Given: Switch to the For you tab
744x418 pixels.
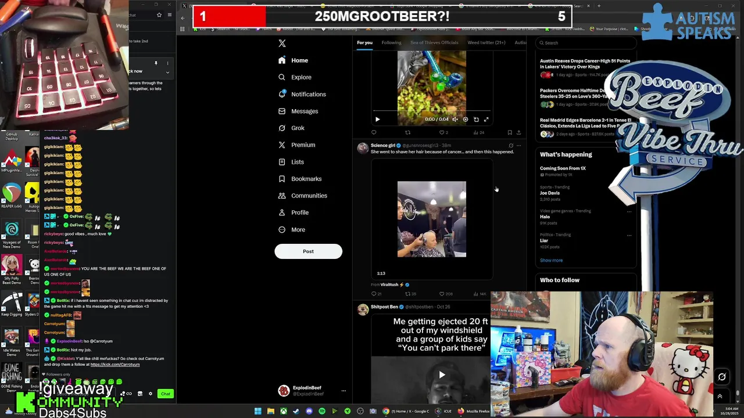Looking at the screenshot, I should click(364, 42).
